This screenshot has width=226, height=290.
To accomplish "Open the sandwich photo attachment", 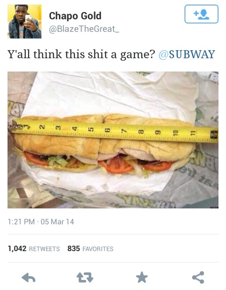I will [x=113, y=140].
